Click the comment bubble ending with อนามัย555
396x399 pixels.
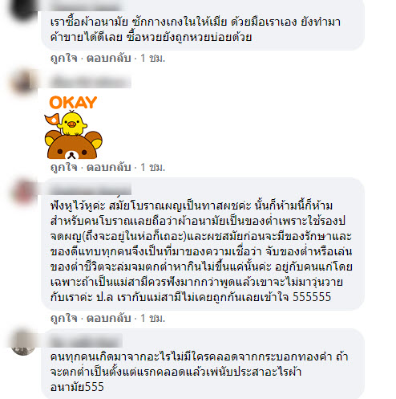pos(203,364)
